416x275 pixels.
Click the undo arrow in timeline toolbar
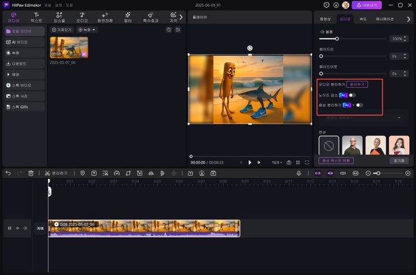(x=8, y=174)
